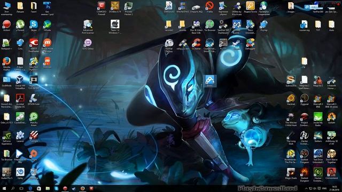Open the Borderlands game shortcut
The width and height of the screenshot is (342, 192).
(x=291, y=156)
